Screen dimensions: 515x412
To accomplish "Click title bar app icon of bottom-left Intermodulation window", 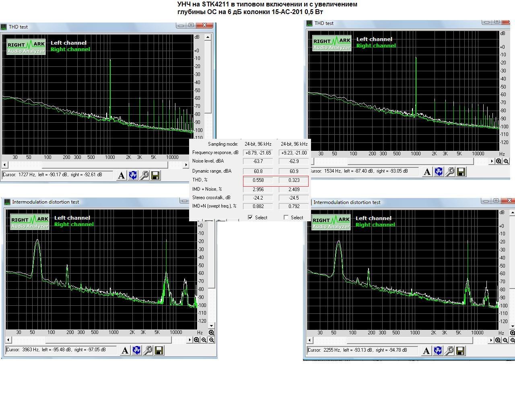I will tap(7, 202).
